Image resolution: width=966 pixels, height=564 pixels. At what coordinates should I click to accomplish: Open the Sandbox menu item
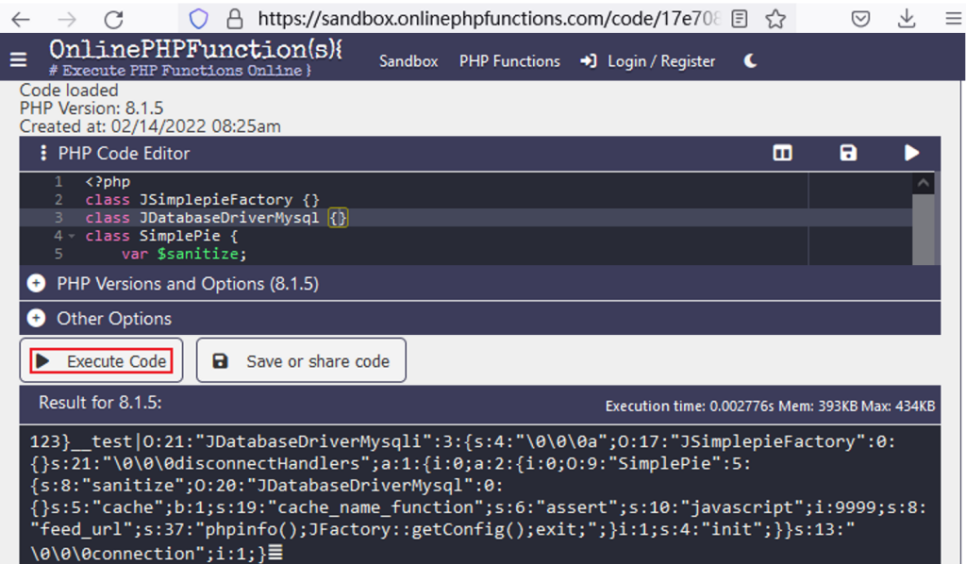coord(408,61)
